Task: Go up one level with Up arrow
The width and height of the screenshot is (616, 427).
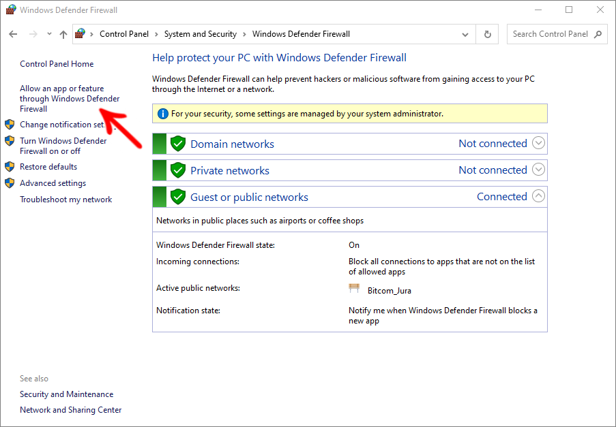Action: pos(63,34)
